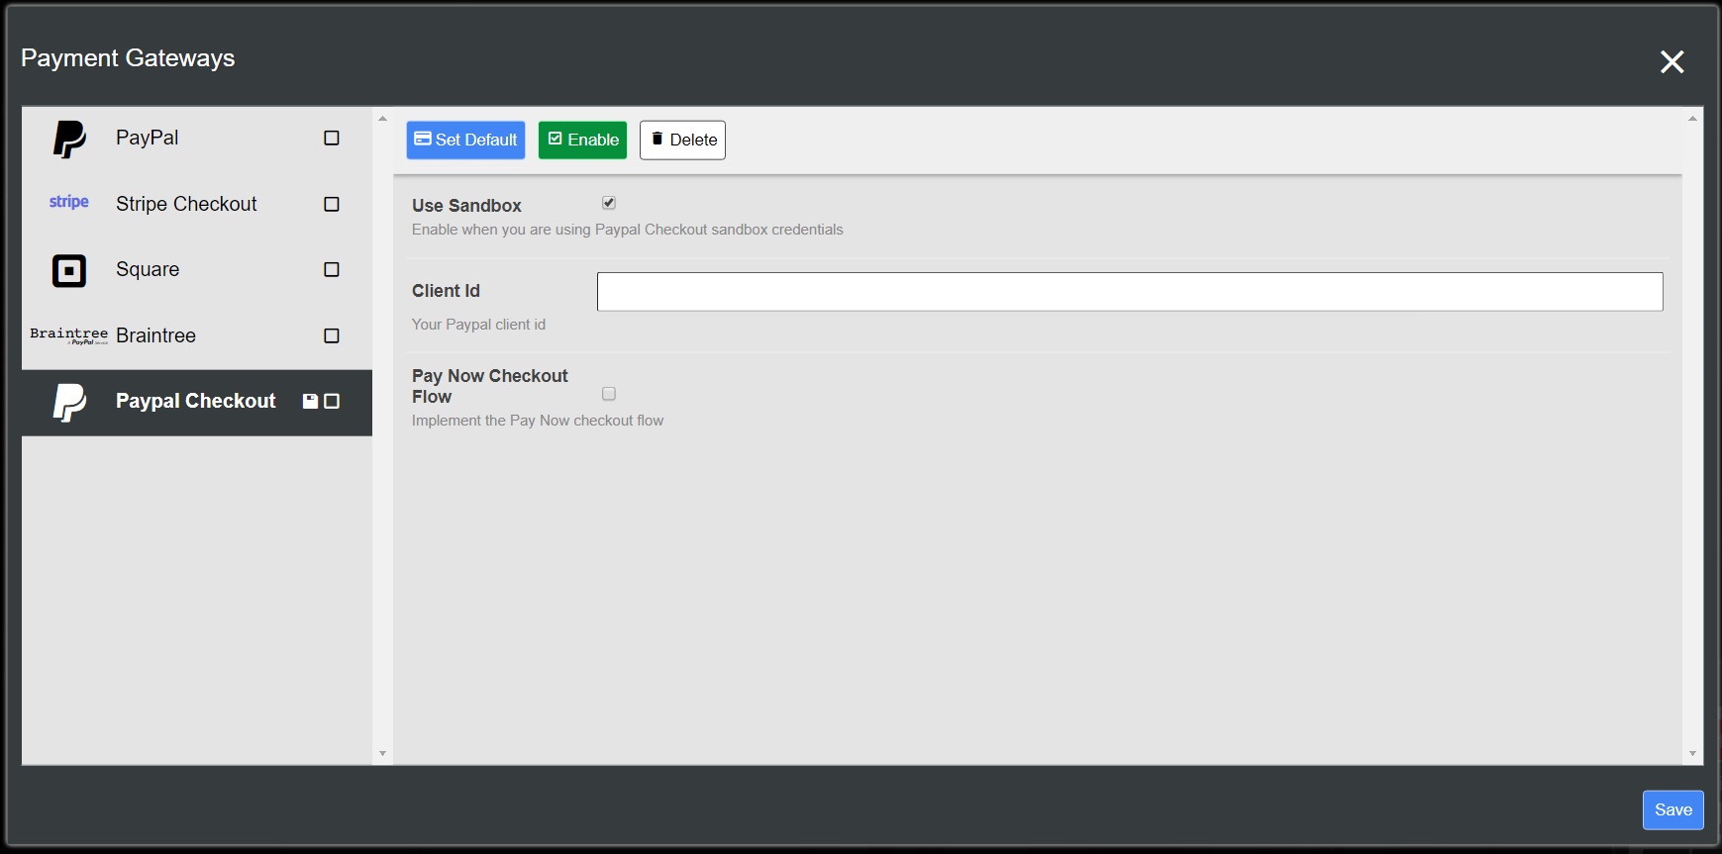This screenshot has height=854, width=1722.
Task: Click the Square logo icon
Action: pos(69,270)
